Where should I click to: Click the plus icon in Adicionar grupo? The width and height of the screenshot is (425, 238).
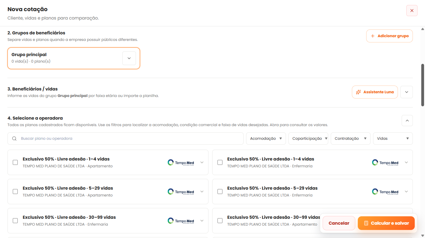tap(373, 36)
